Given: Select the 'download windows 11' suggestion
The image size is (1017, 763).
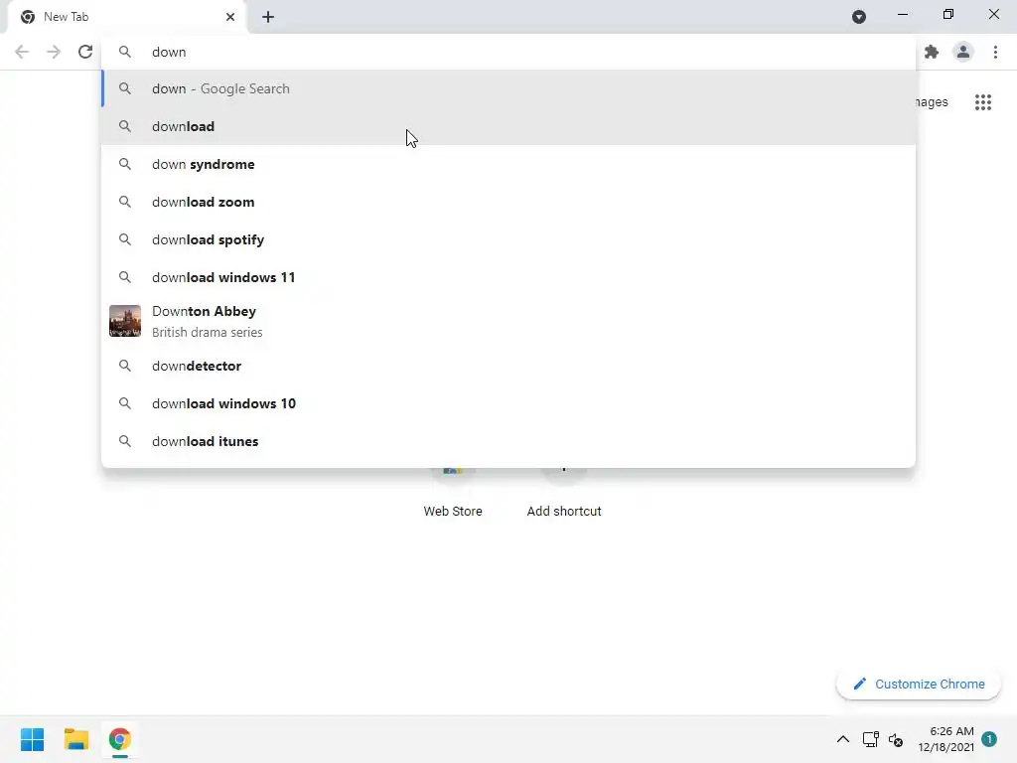Looking at the screenshot, I should pyautogui.click(x=508, y=277).
